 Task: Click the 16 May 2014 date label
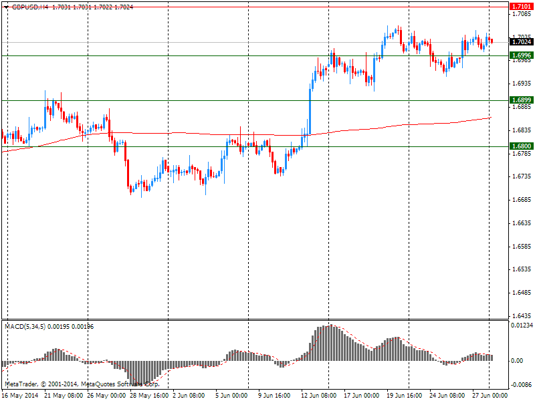pyautogui.click(x=21, y=396)
